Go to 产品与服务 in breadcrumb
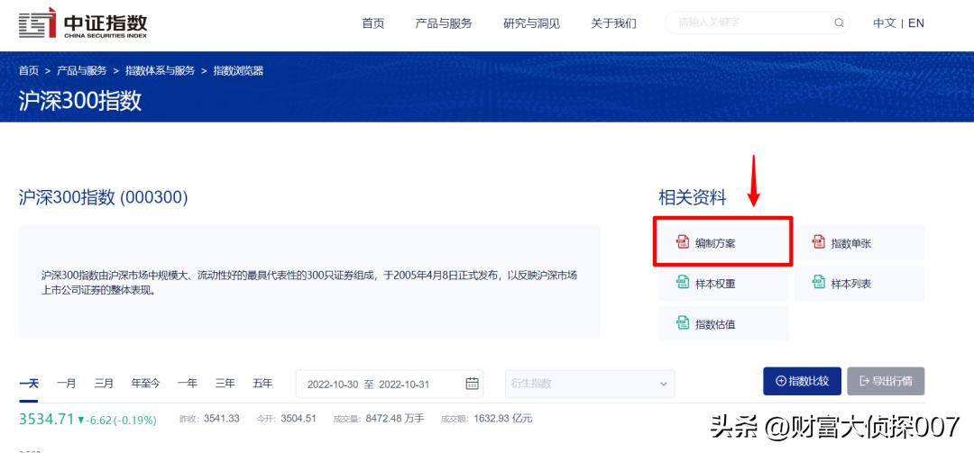The height and width of the screenshot is (453, 974). pos(82,71)
